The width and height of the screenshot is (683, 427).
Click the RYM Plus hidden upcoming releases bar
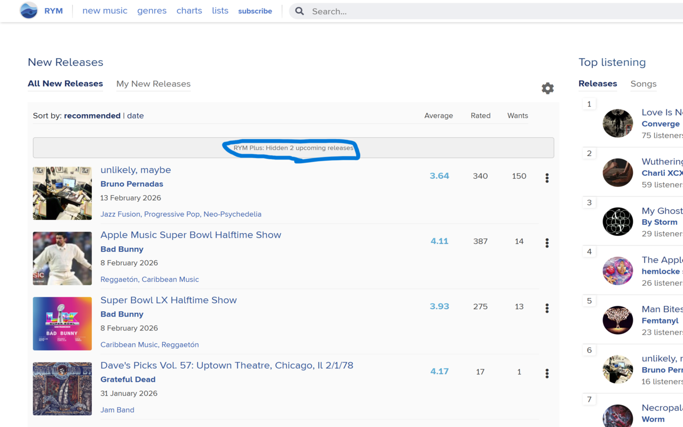pyautogui.click(x=293, y=148)
